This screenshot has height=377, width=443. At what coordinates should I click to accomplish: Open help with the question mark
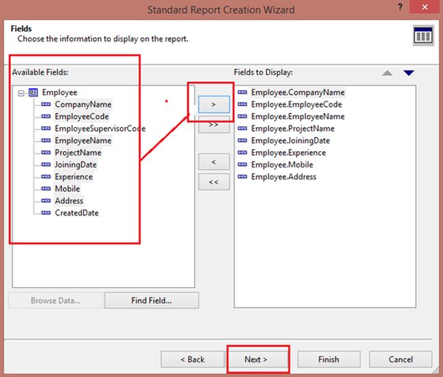pos(400,7)
